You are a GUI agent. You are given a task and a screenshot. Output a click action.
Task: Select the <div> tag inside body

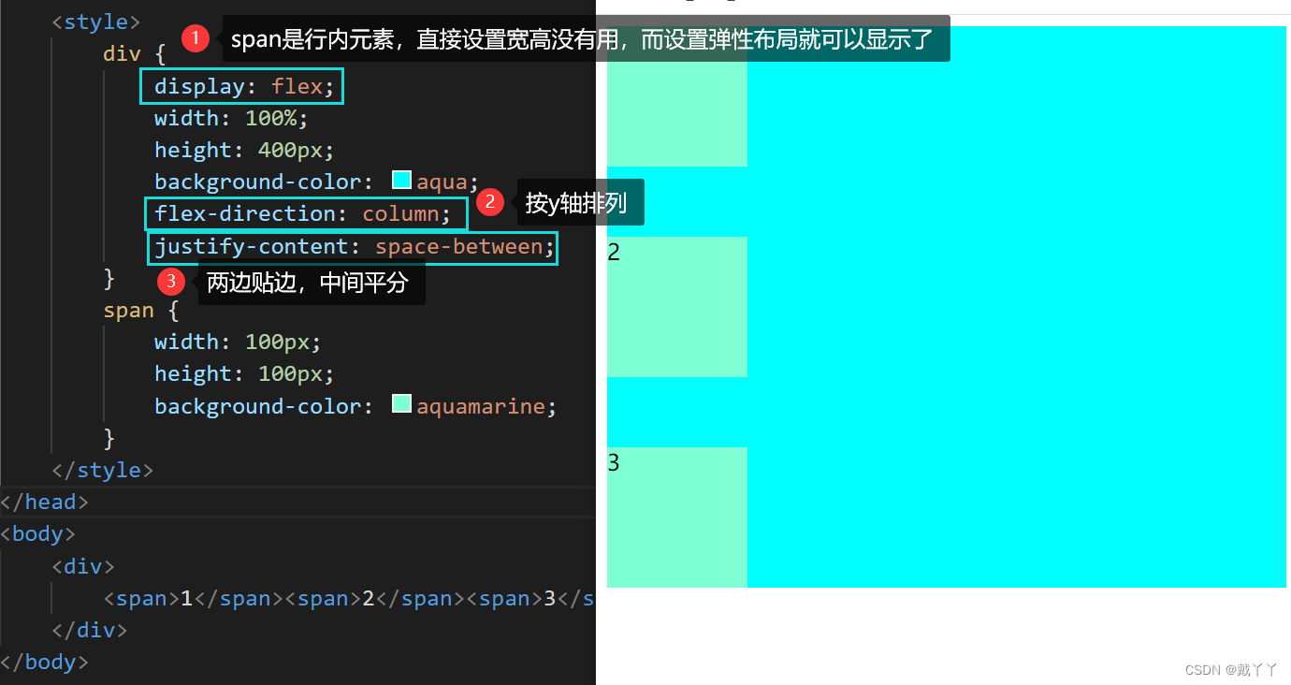pos(83,565)
